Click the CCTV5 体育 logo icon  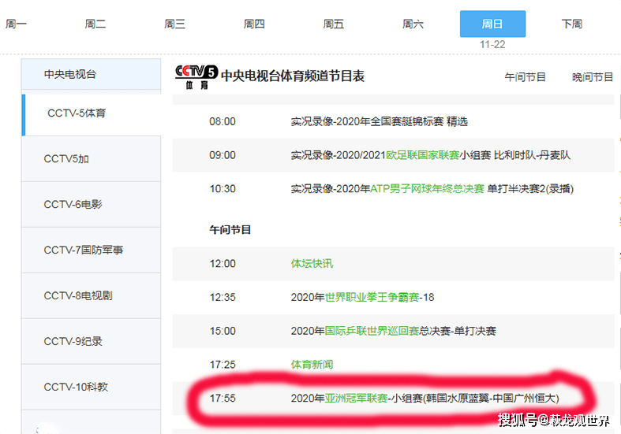coord(196,76)
